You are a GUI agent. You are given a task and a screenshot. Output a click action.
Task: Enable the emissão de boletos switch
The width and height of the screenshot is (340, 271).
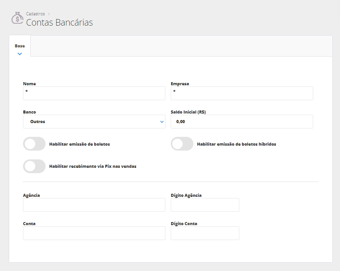pyautogui.click(x=34, y=144)
